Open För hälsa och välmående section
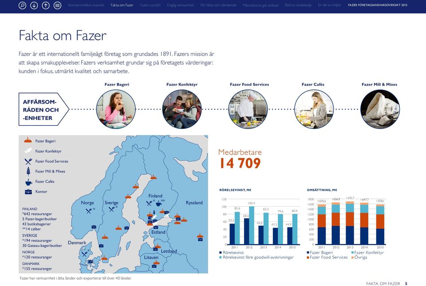The height and width of the screenshot is (286, 426). 218,5
